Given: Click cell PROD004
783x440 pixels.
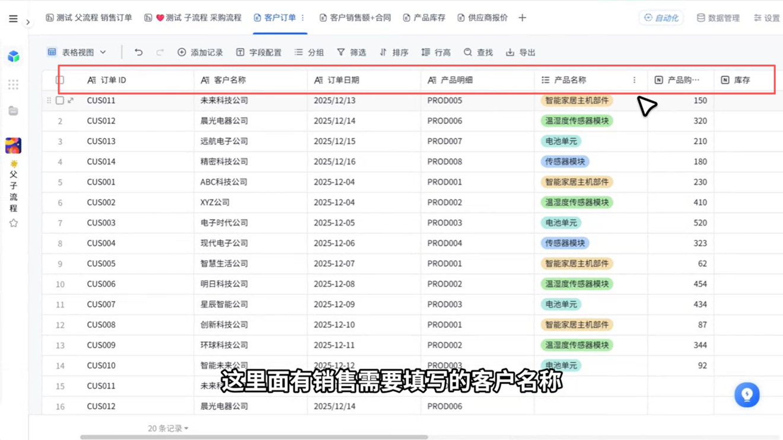Looking at the screenshot, I should coord(477,243).
